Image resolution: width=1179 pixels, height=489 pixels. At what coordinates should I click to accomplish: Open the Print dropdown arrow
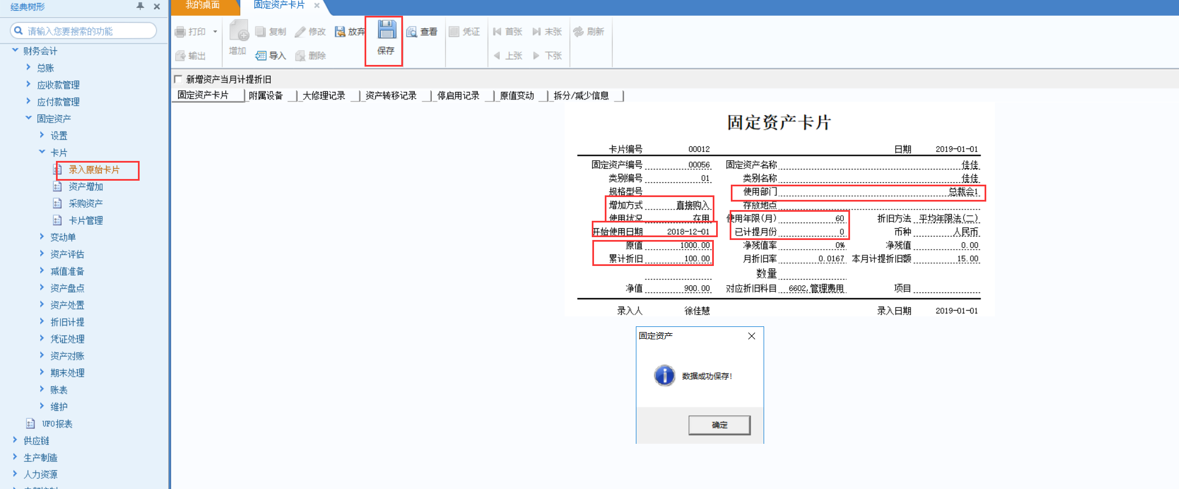[215, 32]
